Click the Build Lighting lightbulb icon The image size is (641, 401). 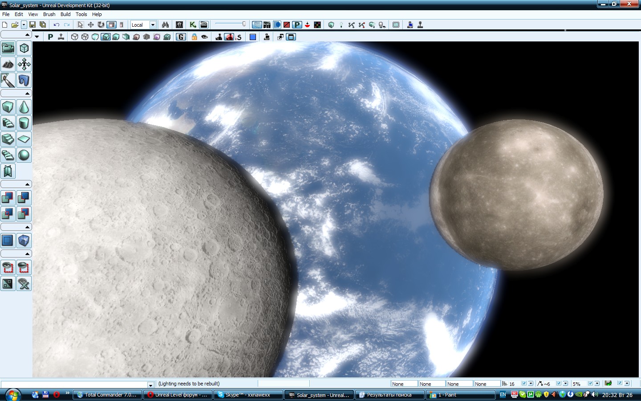coord(341,25)
